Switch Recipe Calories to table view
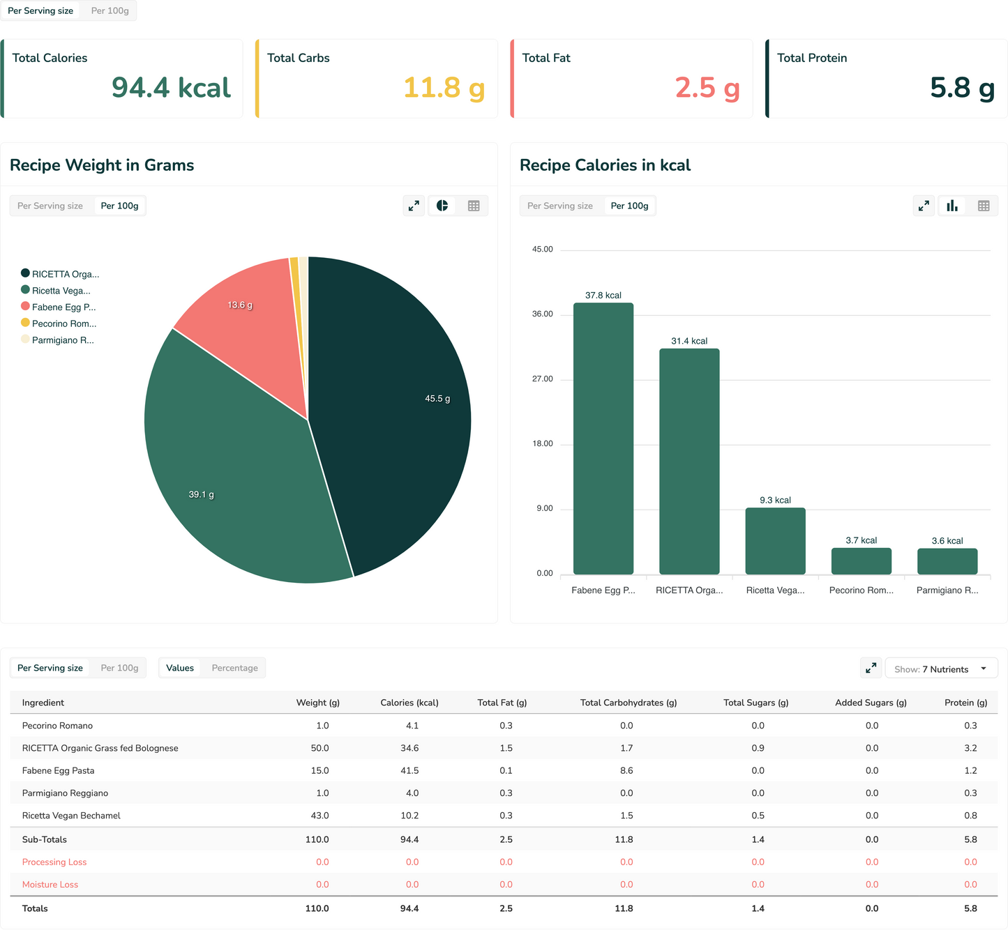This screenshot has height=930, width=1008. [984, 206]
